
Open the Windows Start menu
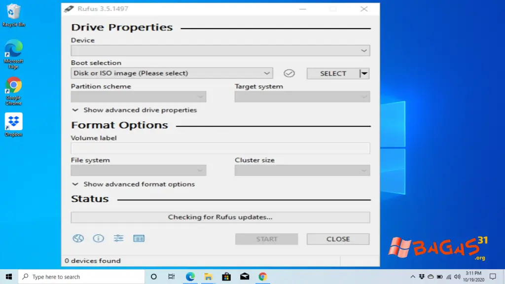(x=9, y=277)
